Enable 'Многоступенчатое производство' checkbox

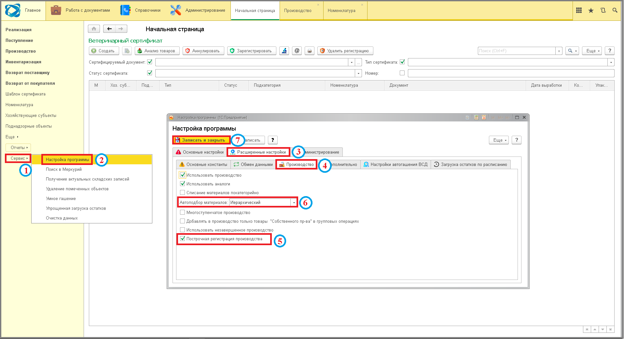(x=183, y=212)
